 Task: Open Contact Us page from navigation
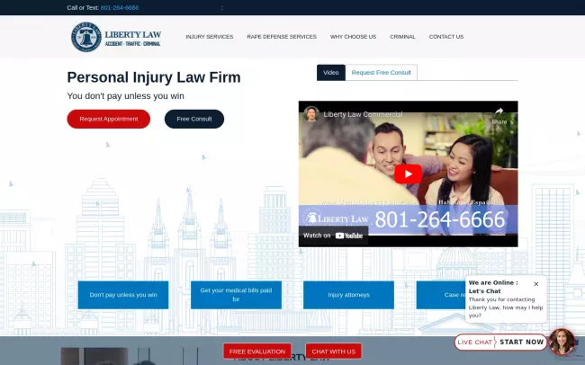pyautogui.click(x=446, y=37)
